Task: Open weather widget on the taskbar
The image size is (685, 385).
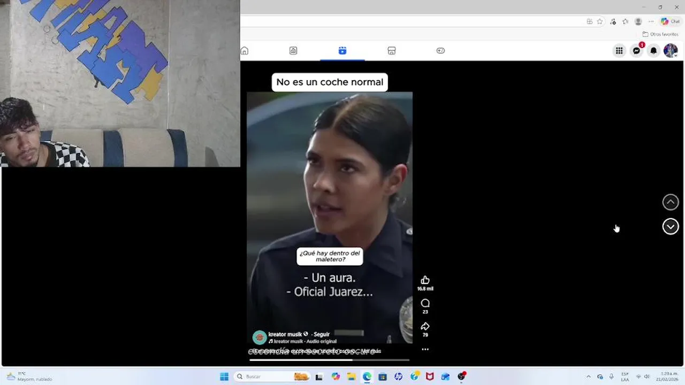Action: pos(29,376)
